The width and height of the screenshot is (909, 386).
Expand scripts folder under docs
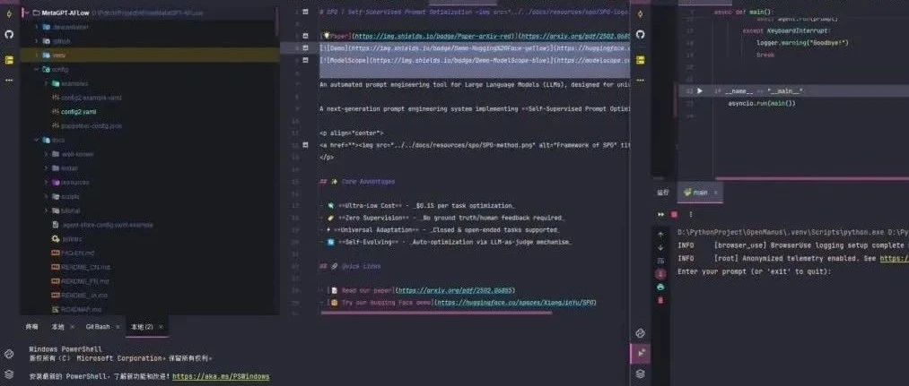(x=46, y=196)
